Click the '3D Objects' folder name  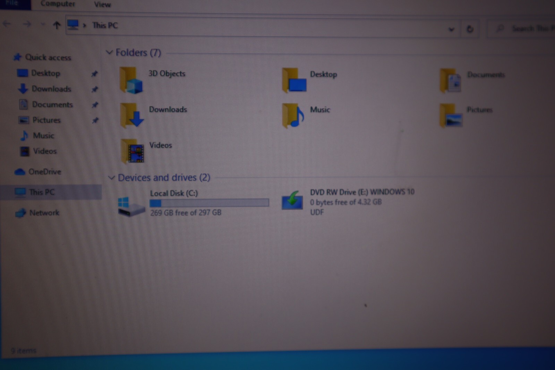167,74
